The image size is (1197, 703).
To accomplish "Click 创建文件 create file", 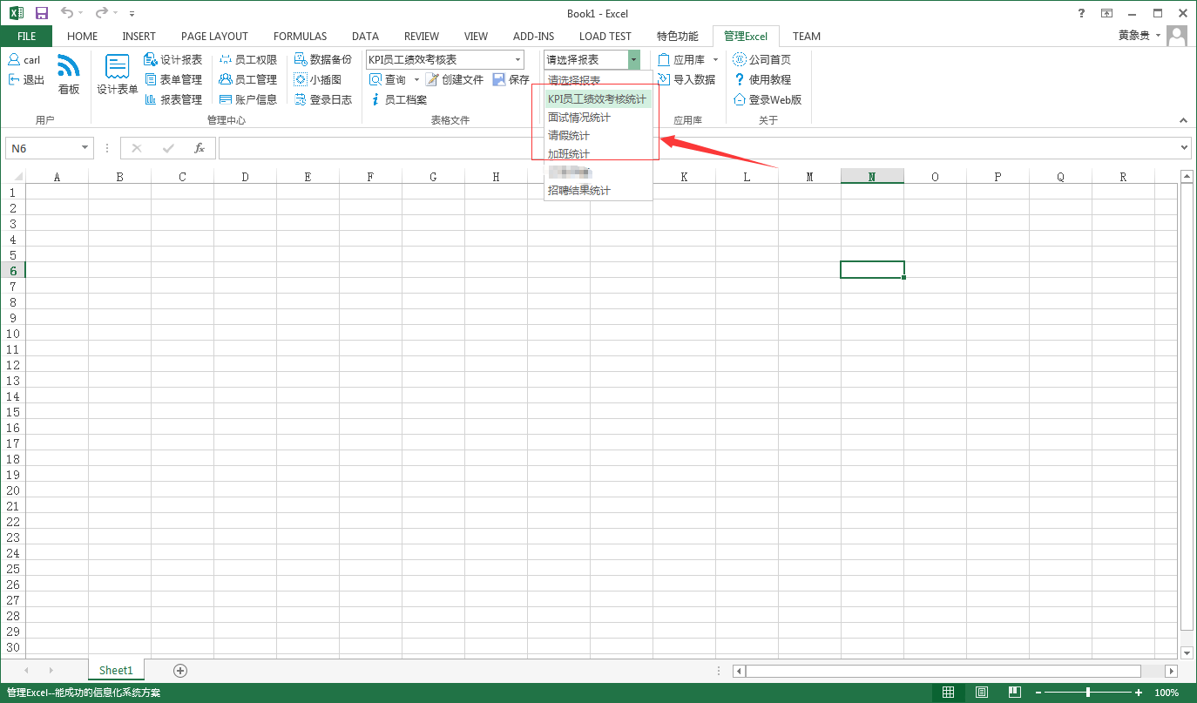I will pyautogui.click(x=454, y=79).
